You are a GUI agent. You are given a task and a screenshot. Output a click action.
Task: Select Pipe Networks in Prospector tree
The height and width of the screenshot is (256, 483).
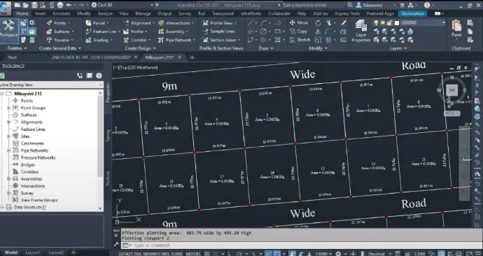coord(34,150)
